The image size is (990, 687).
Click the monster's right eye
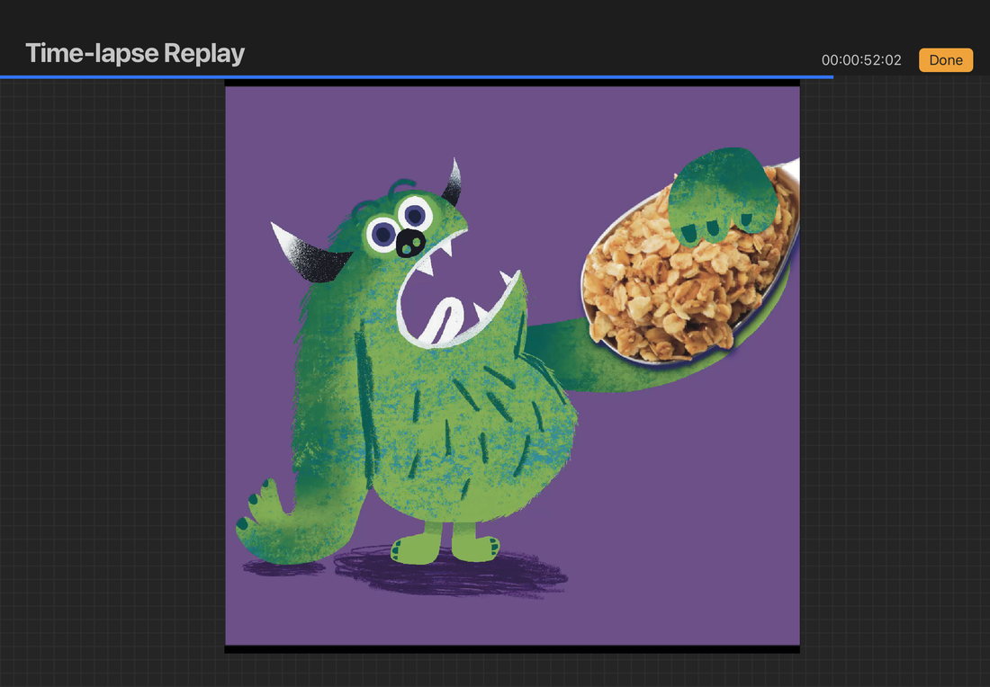click(x=414, y=214)
